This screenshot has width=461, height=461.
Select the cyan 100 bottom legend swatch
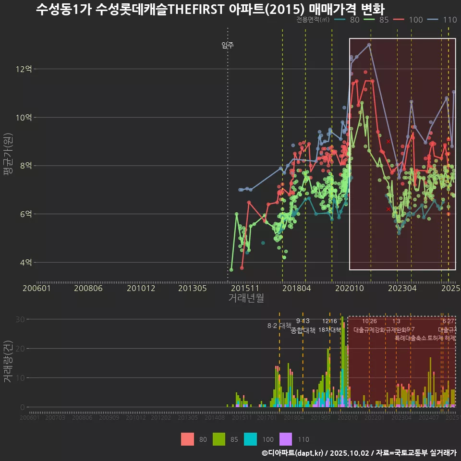pos(251,439)
